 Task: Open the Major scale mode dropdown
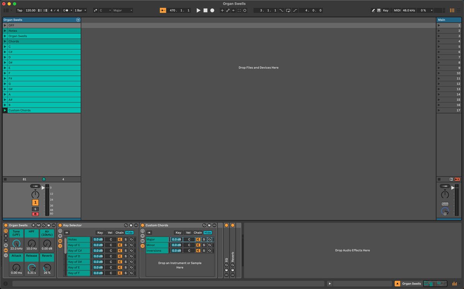click(123, 10)
